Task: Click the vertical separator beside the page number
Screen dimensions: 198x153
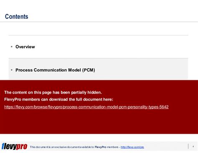Action: (188, 146)
